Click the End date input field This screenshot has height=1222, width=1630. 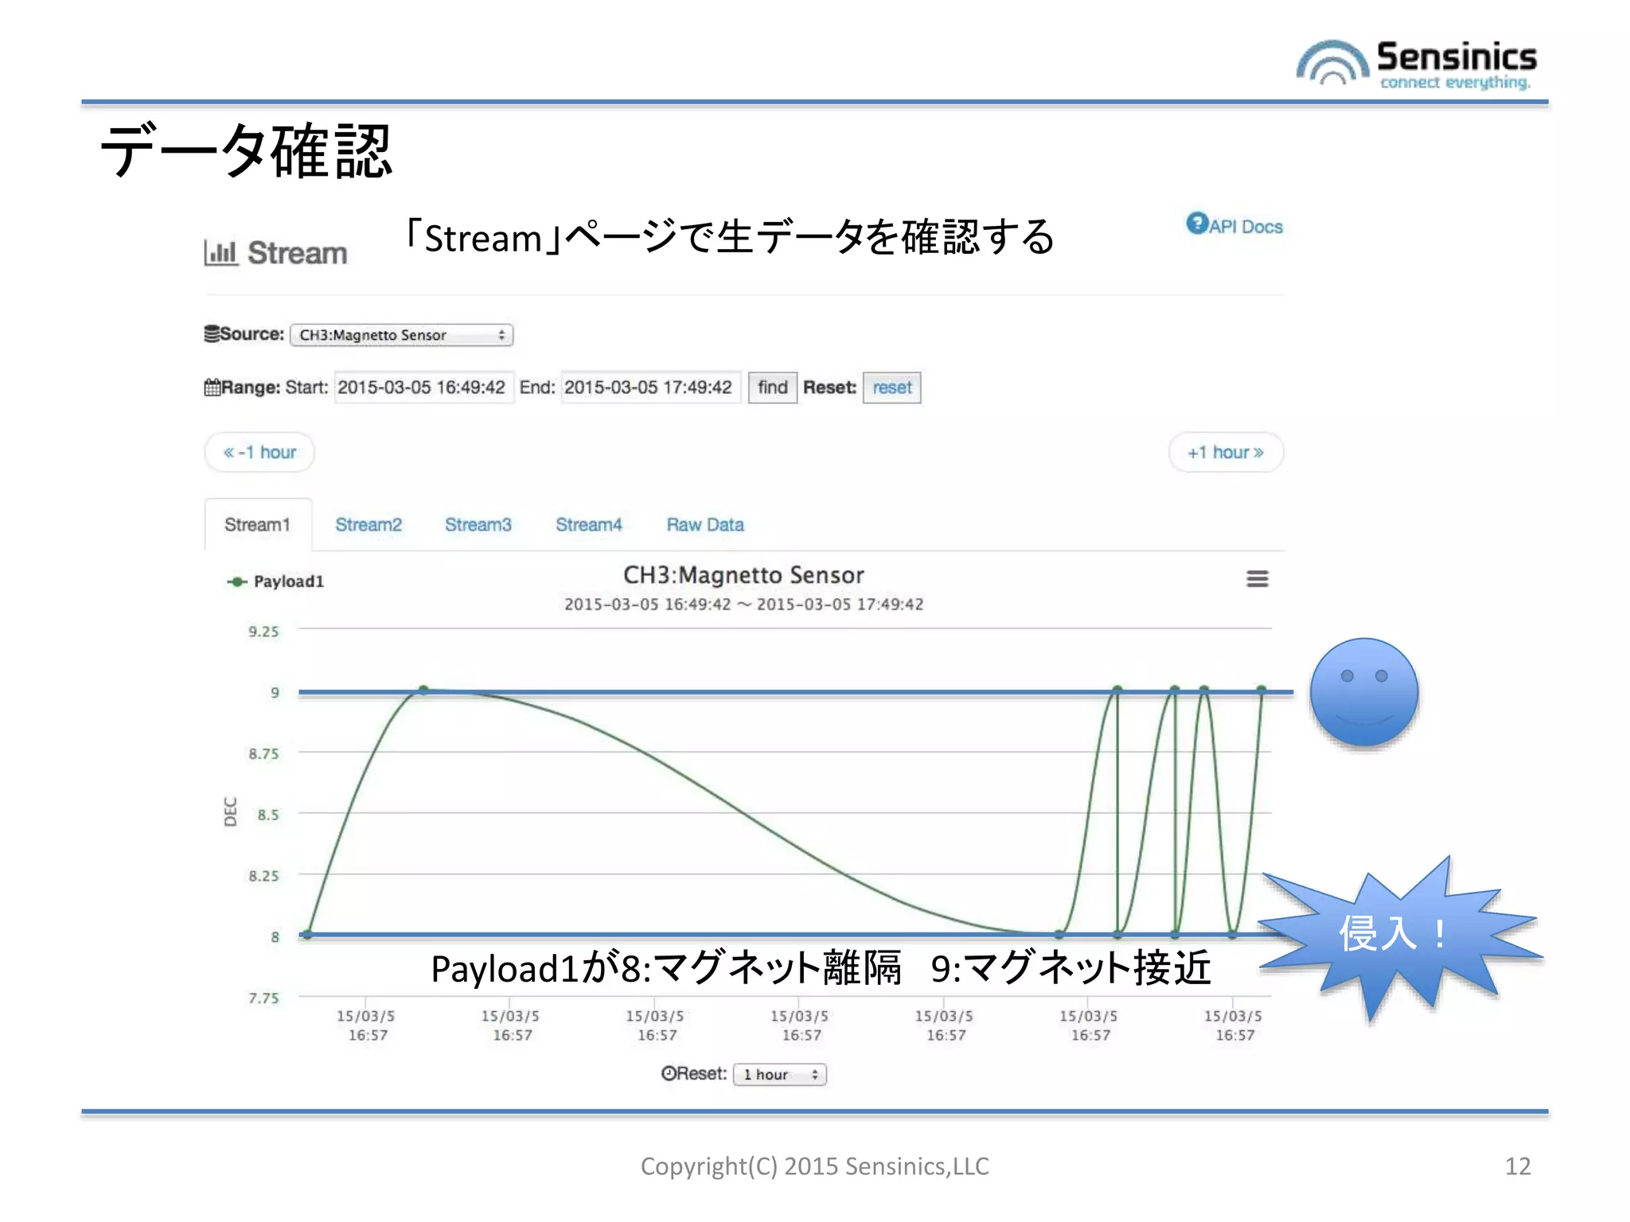tap(650, 387)
